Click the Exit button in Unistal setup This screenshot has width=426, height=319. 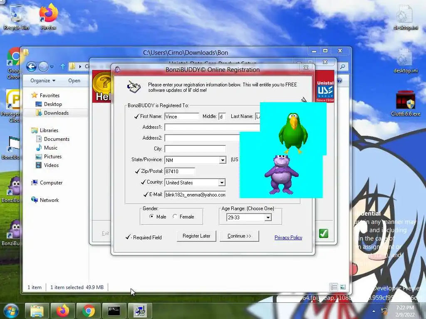coord(105,233)
